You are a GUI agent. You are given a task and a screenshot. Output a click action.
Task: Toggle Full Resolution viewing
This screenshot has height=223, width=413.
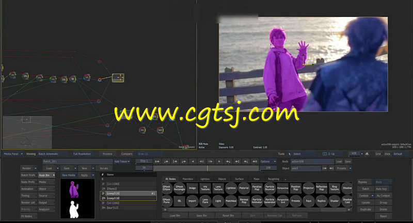82,154
